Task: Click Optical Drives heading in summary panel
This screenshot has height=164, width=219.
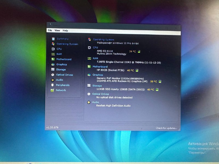Action: (100, 94)
